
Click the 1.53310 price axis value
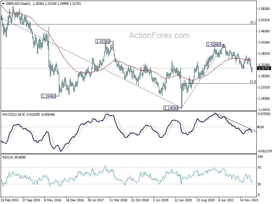[x=264, y=20]
